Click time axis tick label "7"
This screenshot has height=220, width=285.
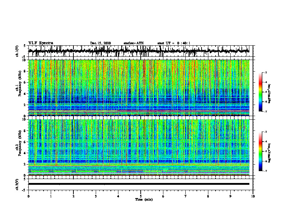(186, 196)
